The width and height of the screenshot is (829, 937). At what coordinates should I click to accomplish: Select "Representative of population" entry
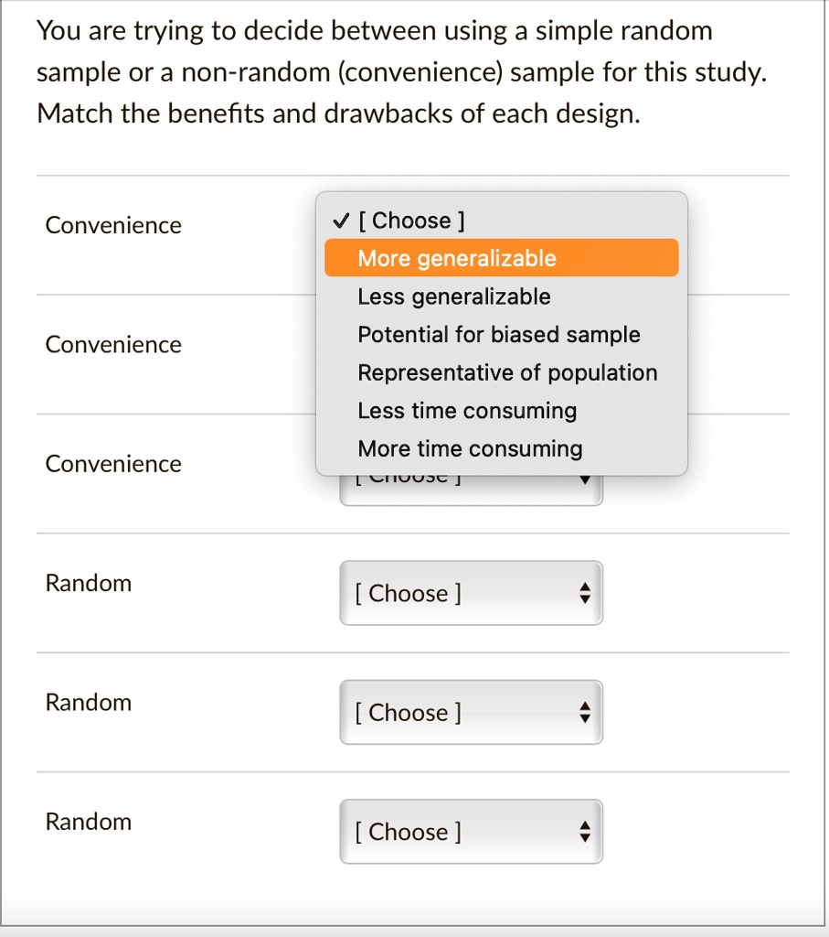click(x=507, y=372)
